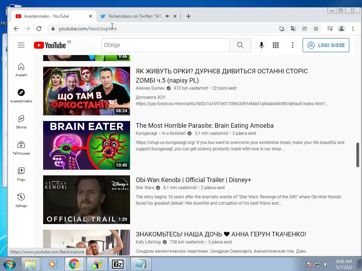Open Windows Media Player taskbar icon

click(52, 264)
